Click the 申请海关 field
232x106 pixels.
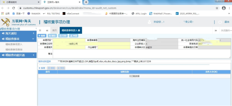coord(69,48)
